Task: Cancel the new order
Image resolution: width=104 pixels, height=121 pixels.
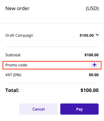Action: point(38,109)
